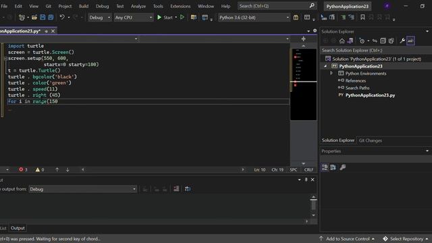Collapse the PythonApplication23 project node
The image size is (432, 243).
coord(325,66)
